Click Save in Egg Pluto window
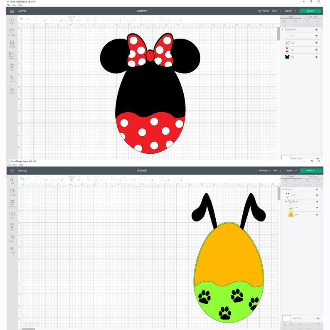Image resolution: width=330 pixels, height=330 pixels. [275, 171]
